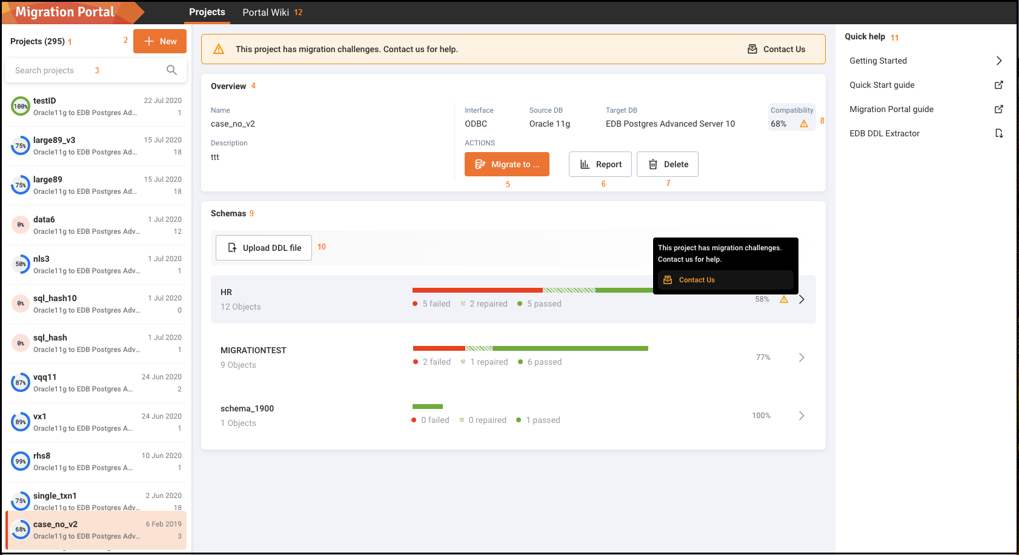Click the rhs8 99% progress circle
The width and height of the screenshot is (1019, 555).
pos(21,461)
